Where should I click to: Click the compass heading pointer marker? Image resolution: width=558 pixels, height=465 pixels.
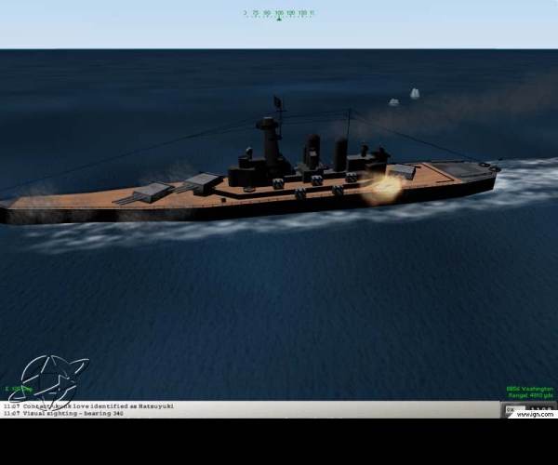pos(279,19)
